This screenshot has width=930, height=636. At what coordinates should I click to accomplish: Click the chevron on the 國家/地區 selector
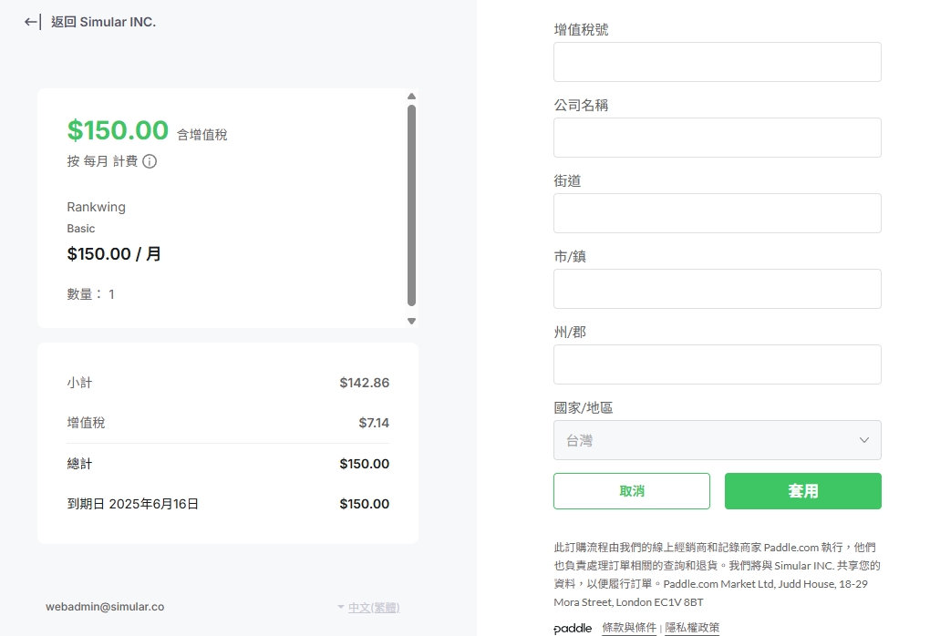point(863,439)
